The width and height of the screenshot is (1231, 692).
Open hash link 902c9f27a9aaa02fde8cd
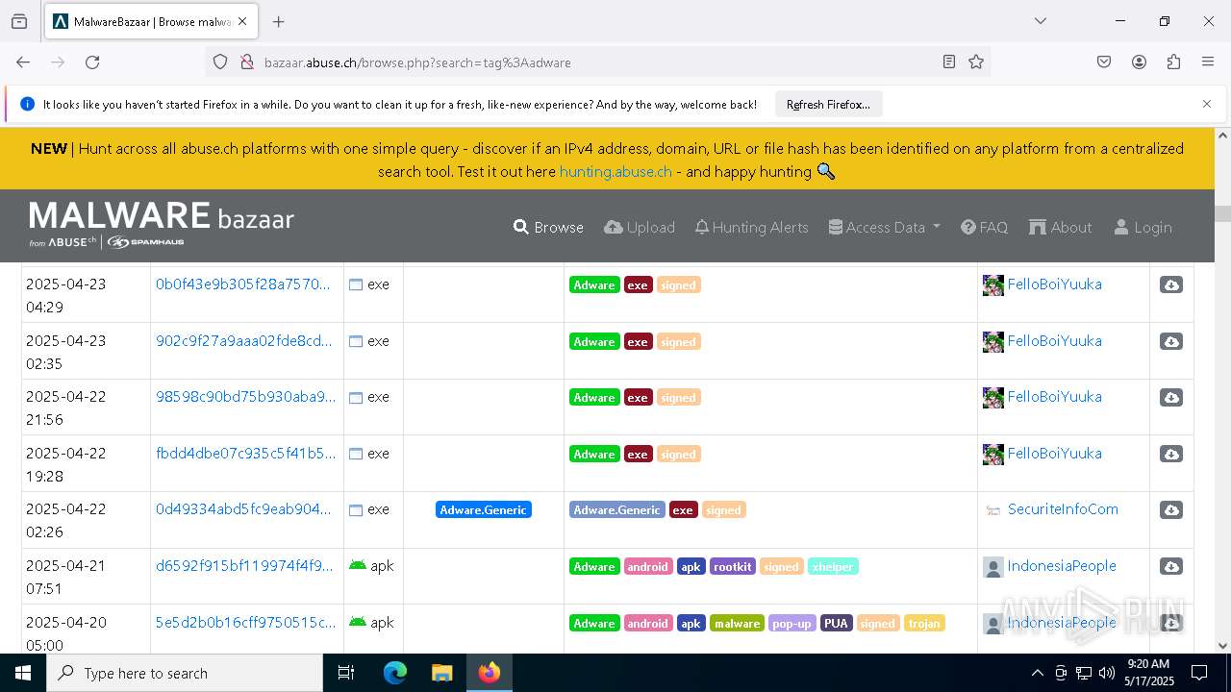point(244,340)
